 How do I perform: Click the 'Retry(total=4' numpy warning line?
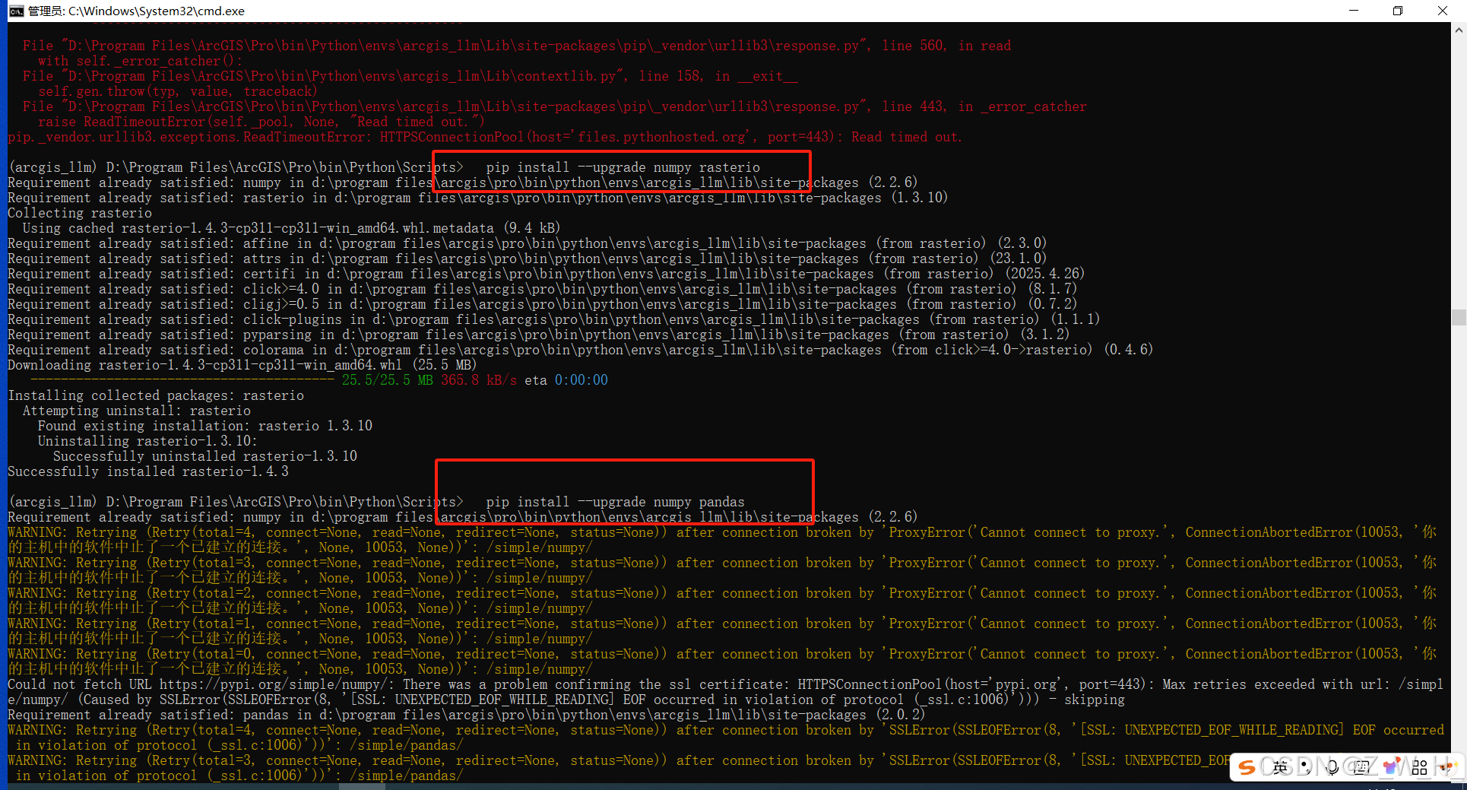(x=722, y=540)
